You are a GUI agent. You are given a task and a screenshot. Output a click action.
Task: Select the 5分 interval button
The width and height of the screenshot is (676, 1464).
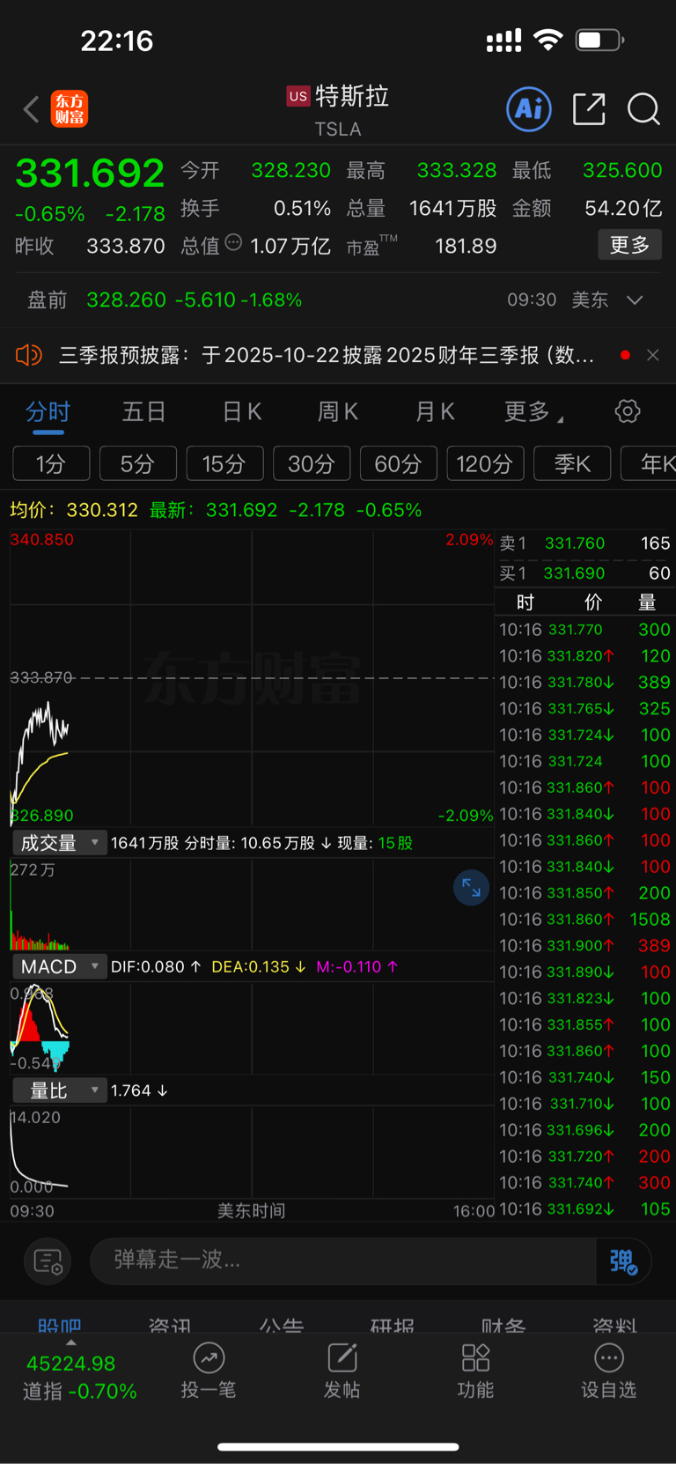pyautogui.click(x=138, y=463)
